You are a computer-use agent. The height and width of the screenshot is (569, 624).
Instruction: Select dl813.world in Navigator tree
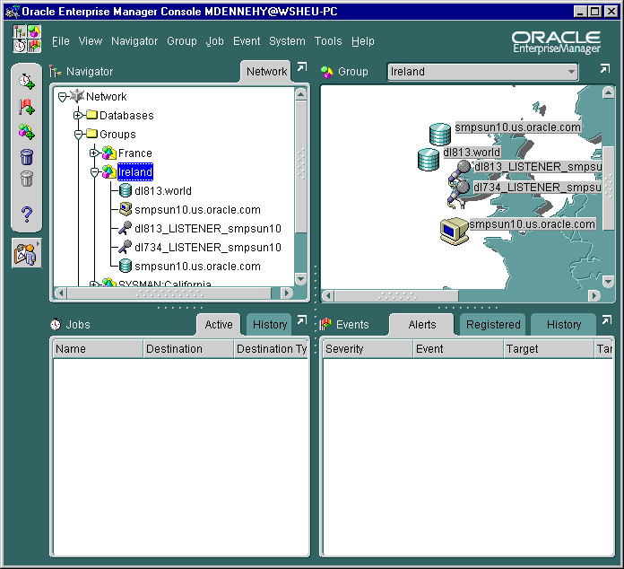[x=163, y=191]
